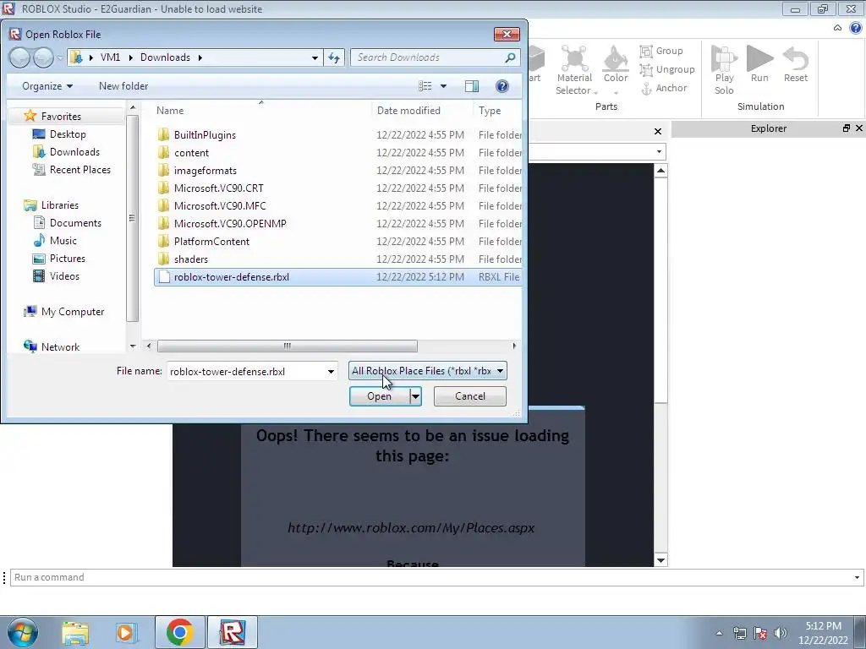Expand the File name dropdown arrow
This screenshot has width=866, height=649.
pos(331,372)
